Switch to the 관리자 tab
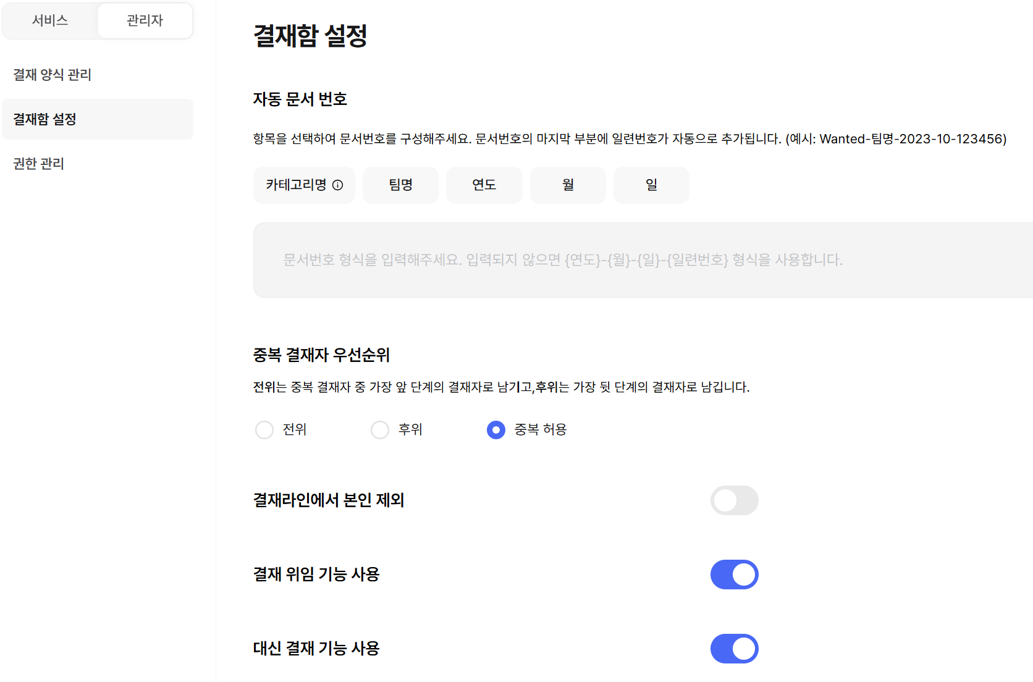This screenshot has height=682, width=1033. coord(145,20)
